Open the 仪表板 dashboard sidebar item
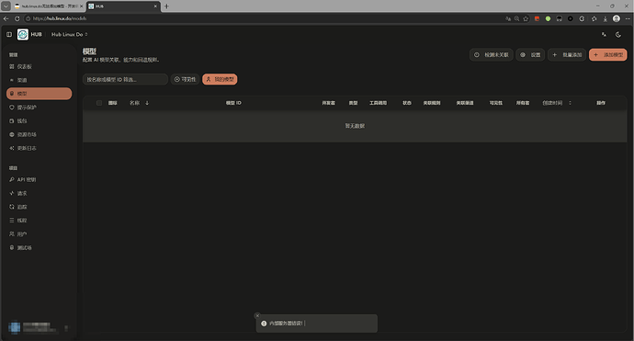 39,67
